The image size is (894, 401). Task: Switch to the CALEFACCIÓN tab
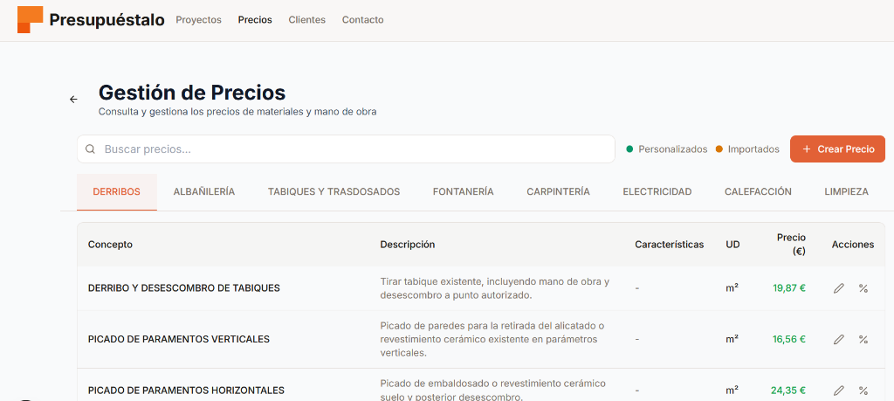(x=758, y=191)
